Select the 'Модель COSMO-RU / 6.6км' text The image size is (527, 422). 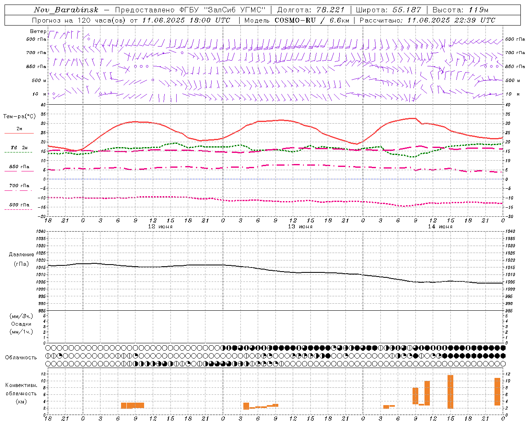click(x=296, y=20)
